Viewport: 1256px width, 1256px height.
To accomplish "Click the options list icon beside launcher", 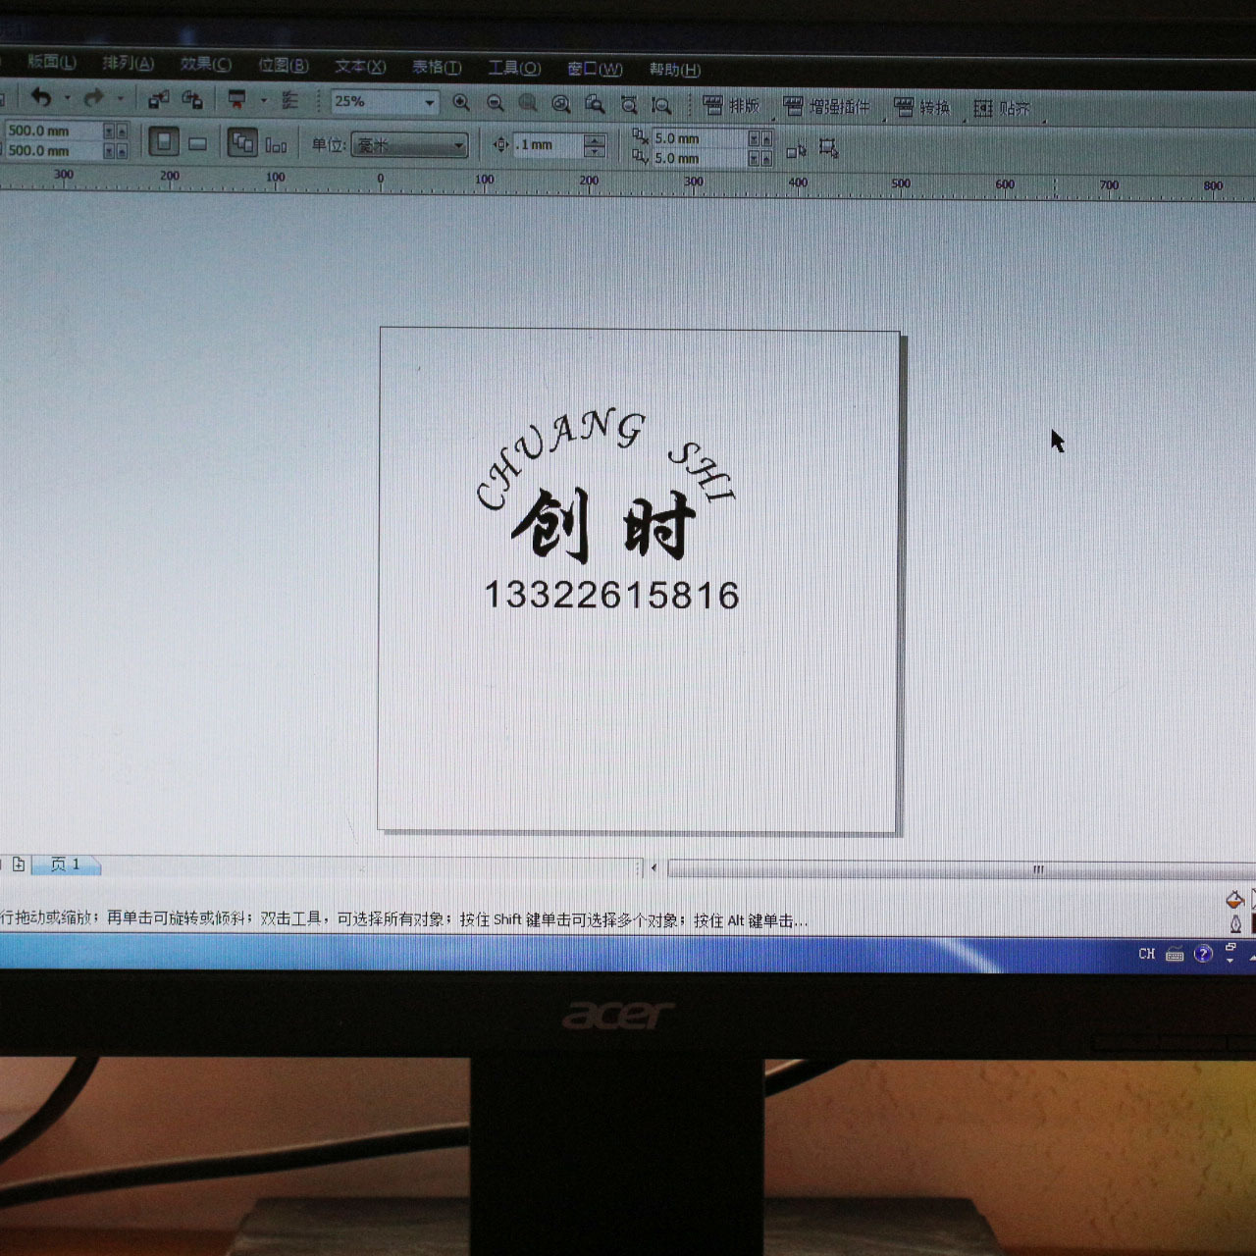I will (x=289, y=100).
